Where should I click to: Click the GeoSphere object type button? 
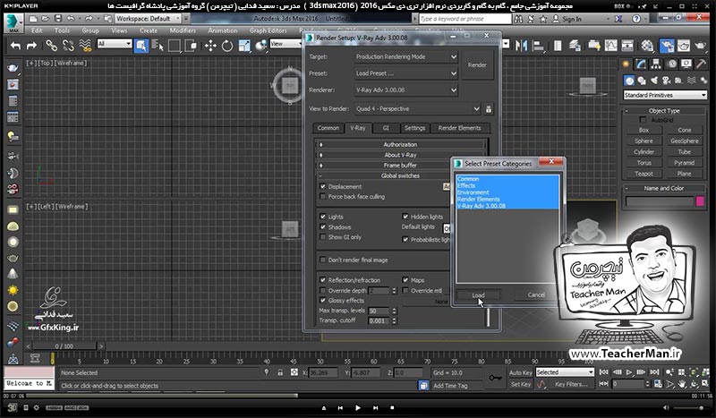[684, 141]
